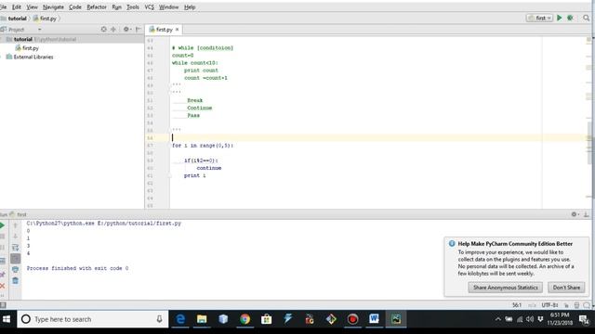
Task: Fold the docstring block at line 50
Action: point(170,93)
